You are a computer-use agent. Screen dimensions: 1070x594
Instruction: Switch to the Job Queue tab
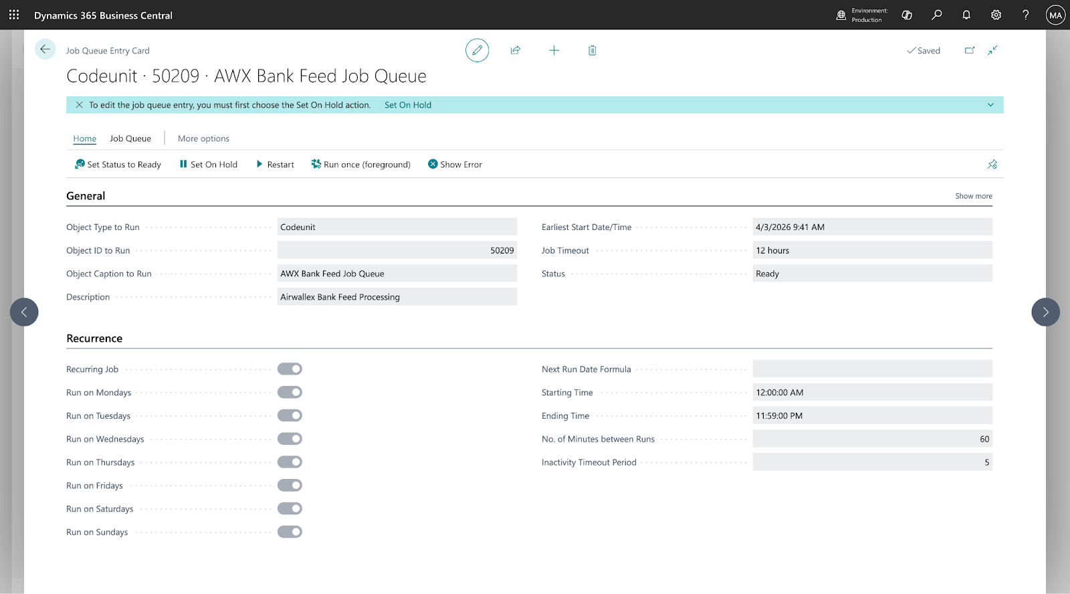coord(130,138)
